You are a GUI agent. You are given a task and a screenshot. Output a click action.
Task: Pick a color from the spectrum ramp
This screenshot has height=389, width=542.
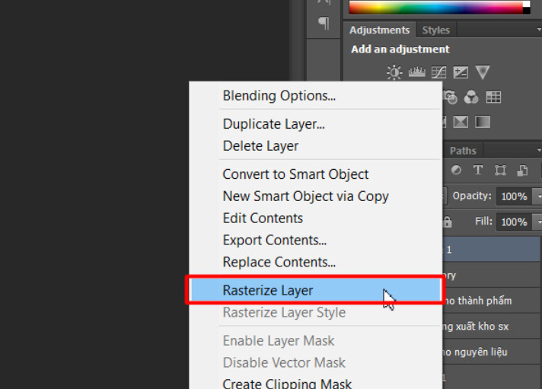(x=436, y=8)
